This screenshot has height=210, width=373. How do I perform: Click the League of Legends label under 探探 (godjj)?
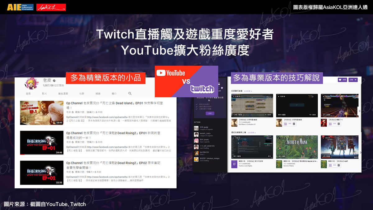tap(206, 129)
